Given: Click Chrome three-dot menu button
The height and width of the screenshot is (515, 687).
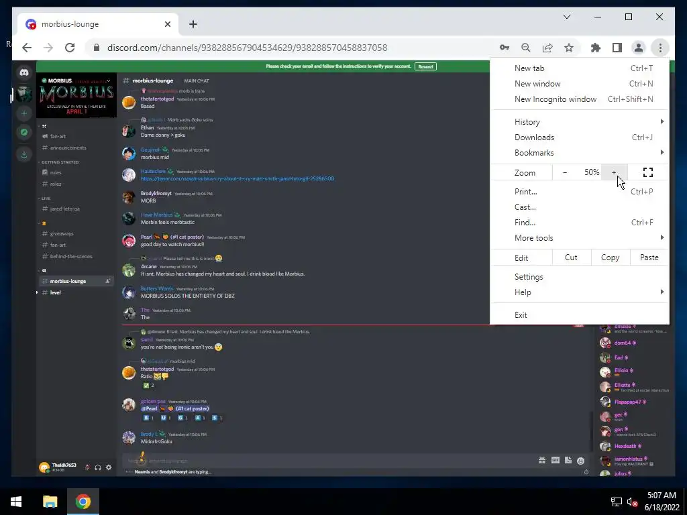Looking at the screenshot, I should tap(660, 48).
